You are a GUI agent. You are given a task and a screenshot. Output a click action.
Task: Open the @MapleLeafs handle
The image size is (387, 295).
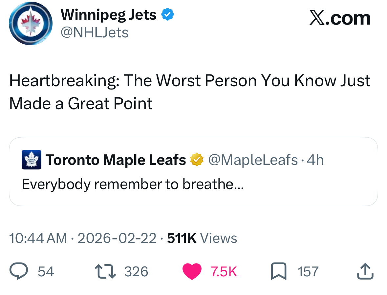[253, 160]
